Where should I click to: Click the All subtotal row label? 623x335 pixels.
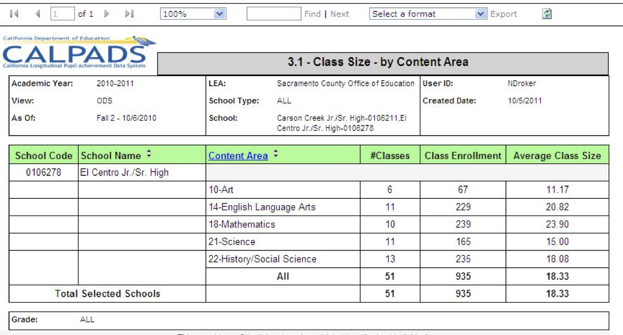click(x=283, y=277)
